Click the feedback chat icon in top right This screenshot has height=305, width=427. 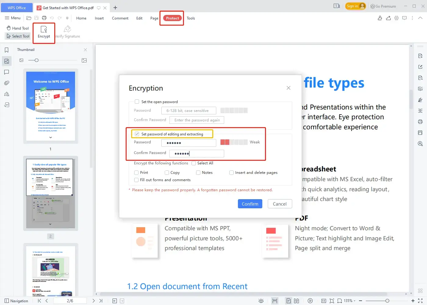[x=404, y=18]
